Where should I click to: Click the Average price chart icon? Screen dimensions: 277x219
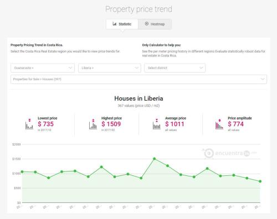pyautogui.click(x=157, y=124)
